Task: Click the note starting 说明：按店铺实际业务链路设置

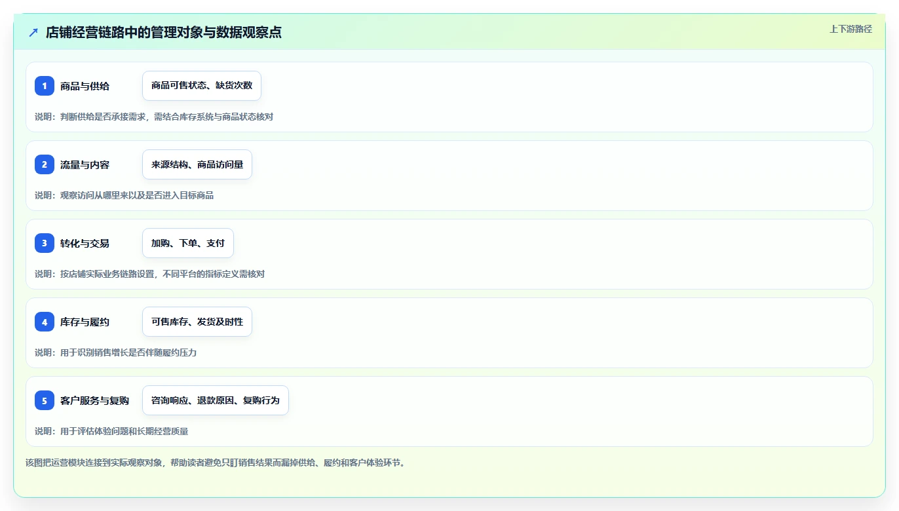Action: coord(149,274)
